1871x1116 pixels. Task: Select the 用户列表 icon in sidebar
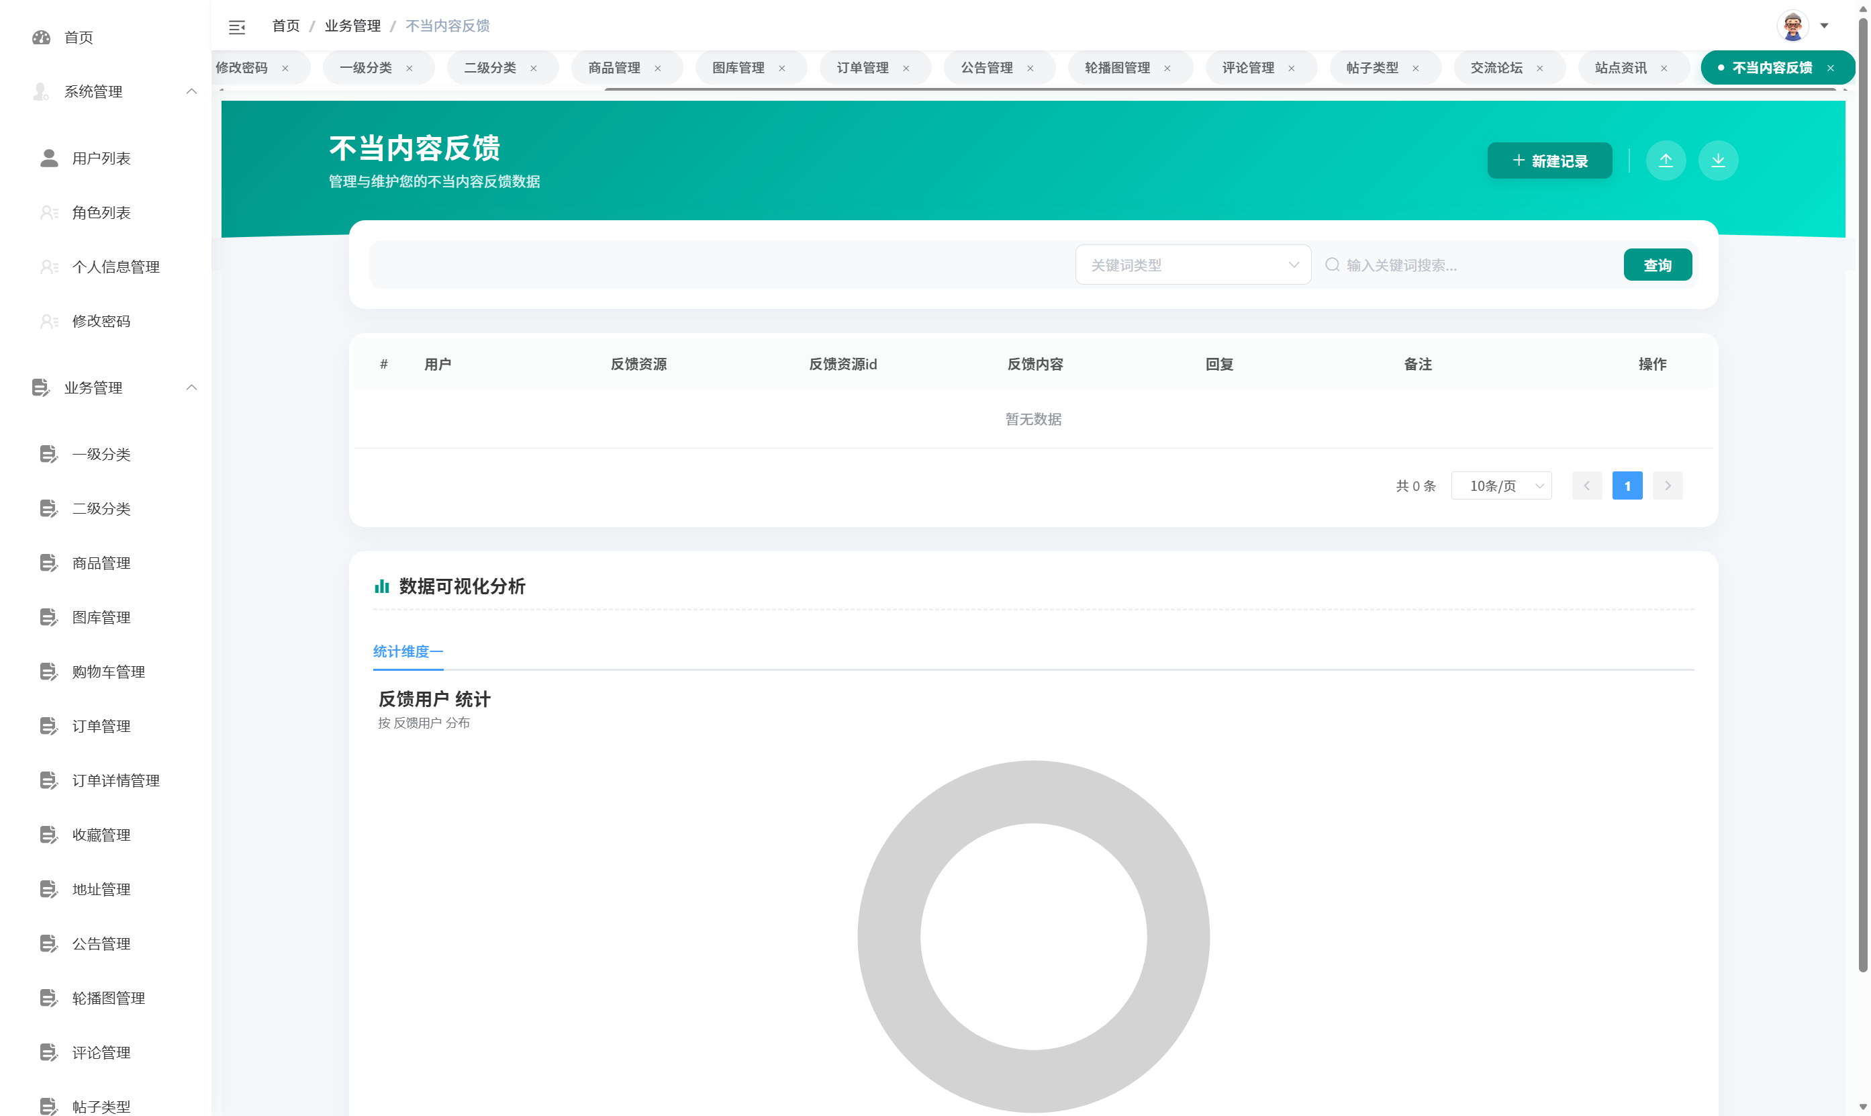point(48,158)
